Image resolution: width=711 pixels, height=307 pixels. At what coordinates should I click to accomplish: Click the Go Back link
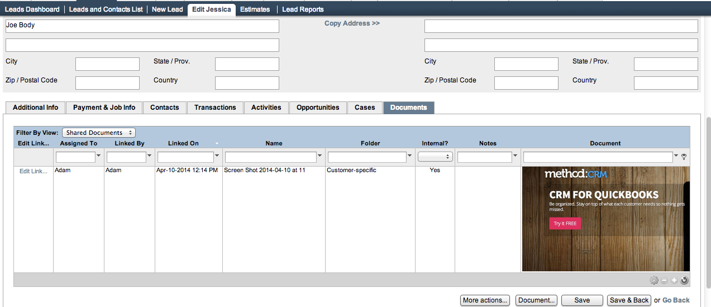point(676,300)
